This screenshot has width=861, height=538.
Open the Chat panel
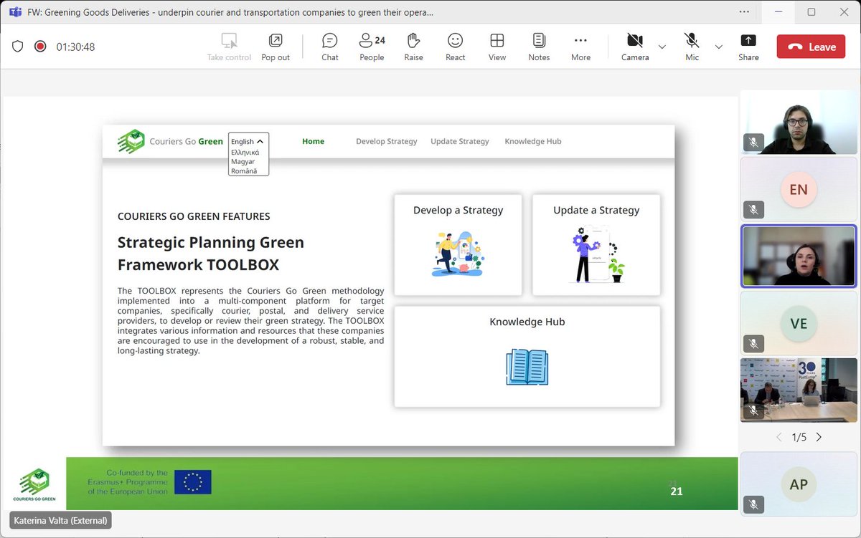pos(329,47)
